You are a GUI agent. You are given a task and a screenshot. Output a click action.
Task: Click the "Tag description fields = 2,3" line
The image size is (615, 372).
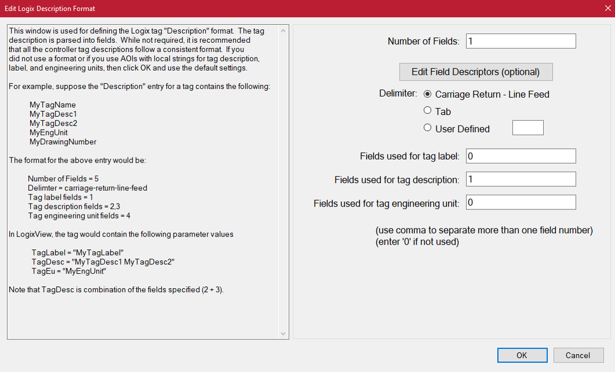74,207
